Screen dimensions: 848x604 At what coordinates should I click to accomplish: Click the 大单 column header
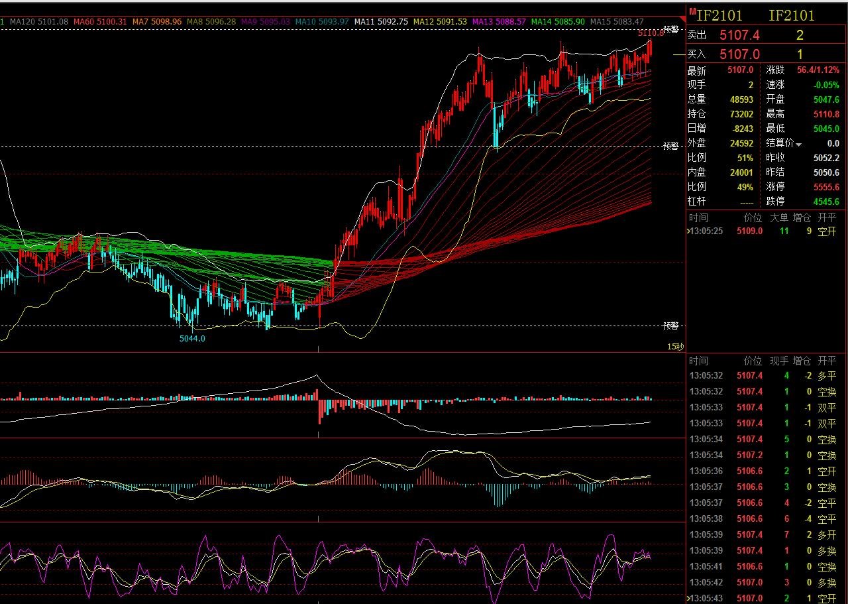click(779, 217)
